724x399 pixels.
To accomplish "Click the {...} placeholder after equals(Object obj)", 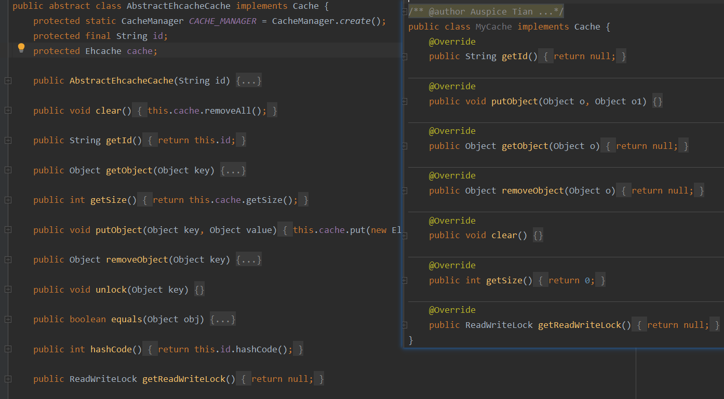I will click(223, 319).
